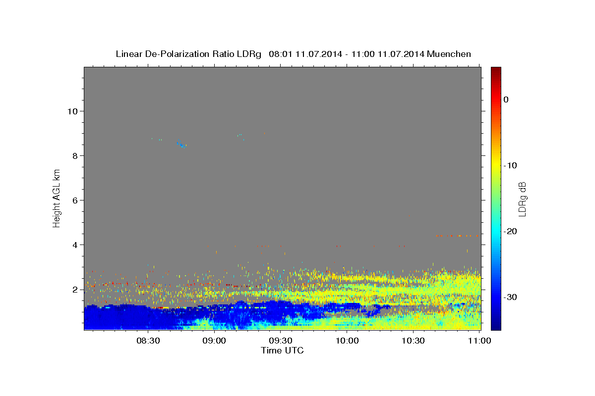
Task: Click the height tick label 2
Action: pos(75,290)
